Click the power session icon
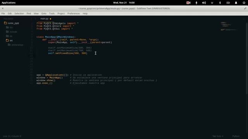This screenshot has width=248, height=139. pyautogui.click(x=244, y=3)
